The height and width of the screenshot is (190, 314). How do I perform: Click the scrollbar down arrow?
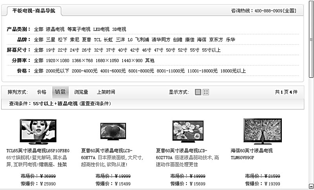311,186
